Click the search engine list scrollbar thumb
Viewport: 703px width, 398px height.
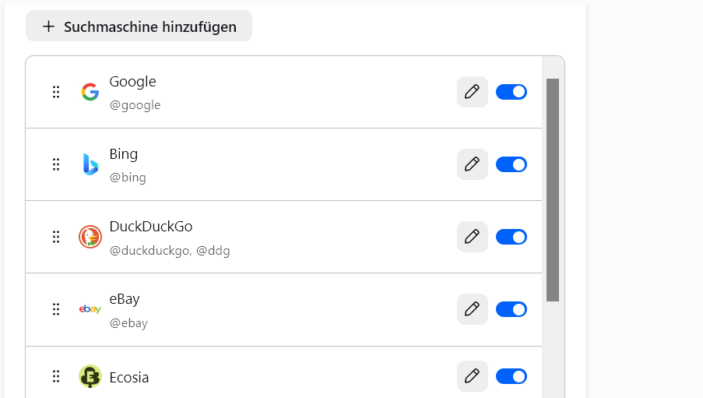[x=553, y=190]
